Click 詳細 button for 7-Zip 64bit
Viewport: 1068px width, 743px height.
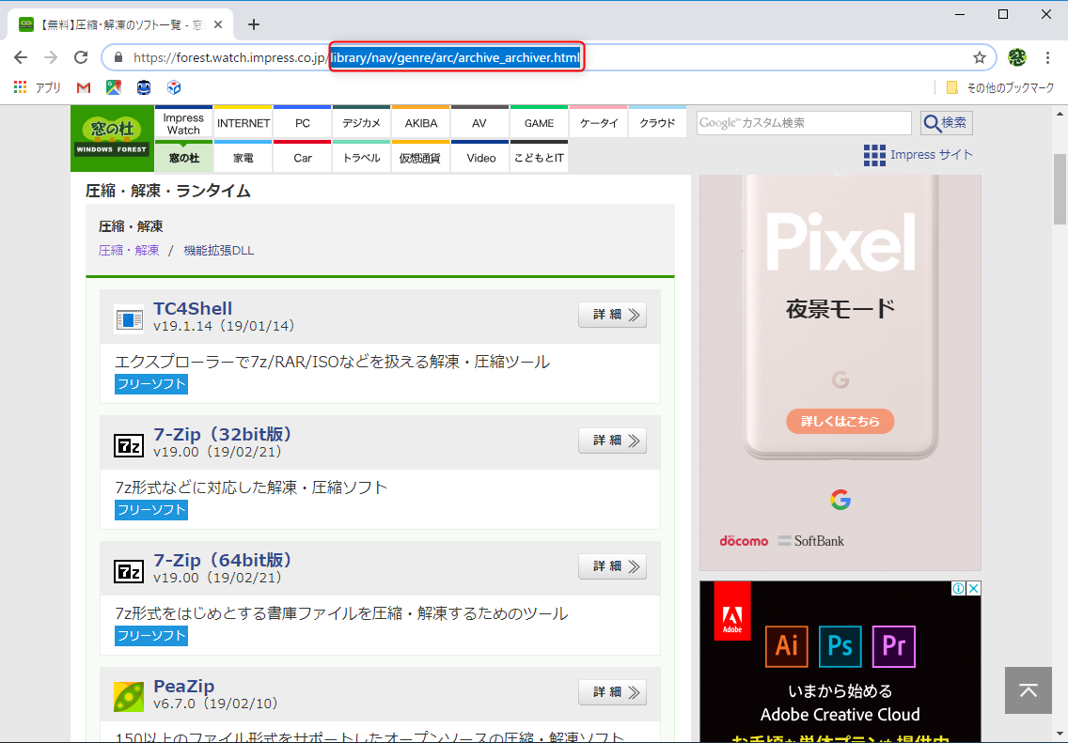pos(612,566)
